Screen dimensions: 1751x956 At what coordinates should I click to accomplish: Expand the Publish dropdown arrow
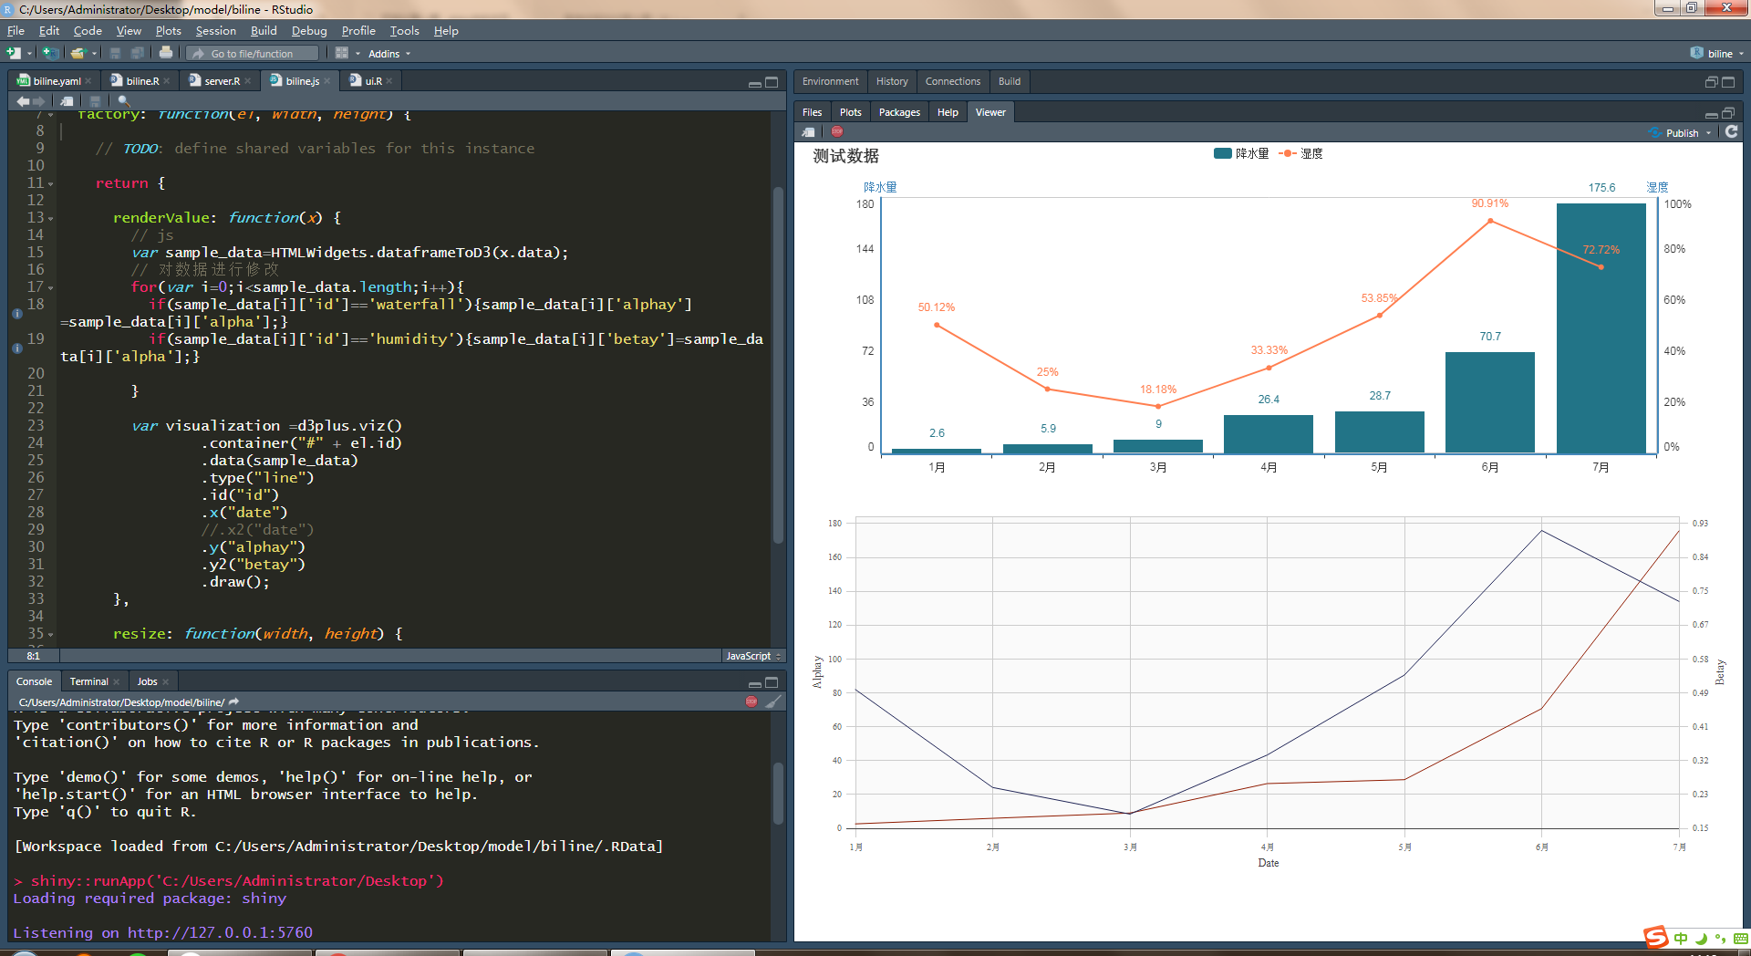pos(1709,133)
